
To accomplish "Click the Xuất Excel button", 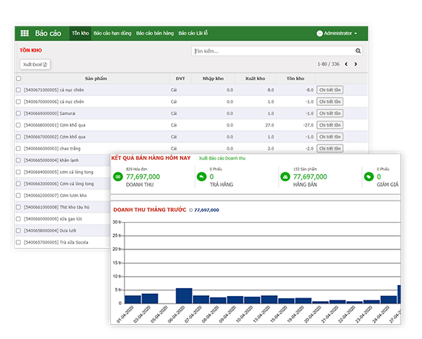I will click(35, 64).
